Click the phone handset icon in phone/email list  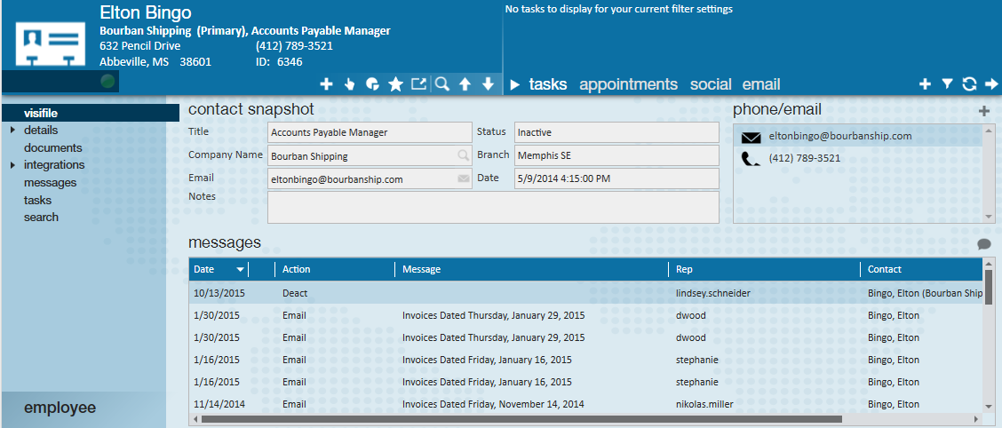(x=751, y=158)
